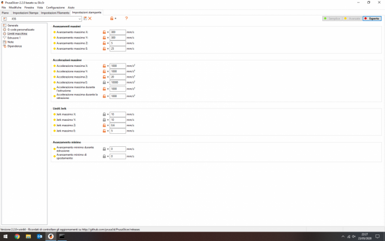Switch to Esperto mode
Viewport: 385px width, 241px height.
(372, 18)
